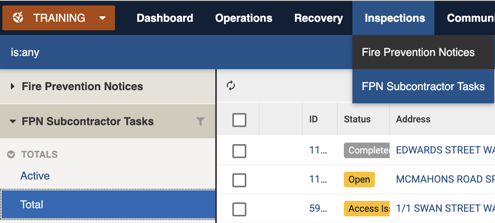This screenshot has width=495, height=223.
Task: Collapse the TOTALS section chevron icon
Action: tap(11, 155)
